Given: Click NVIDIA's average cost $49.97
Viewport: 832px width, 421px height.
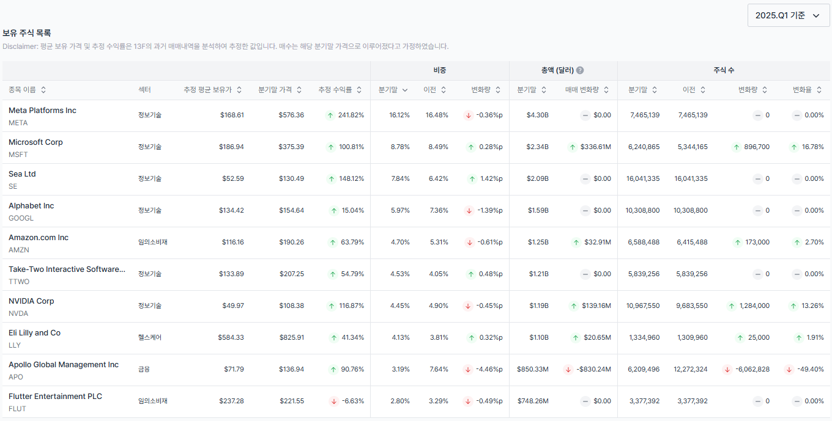Looking at the screenshot, I should click(x=233, y=306).
